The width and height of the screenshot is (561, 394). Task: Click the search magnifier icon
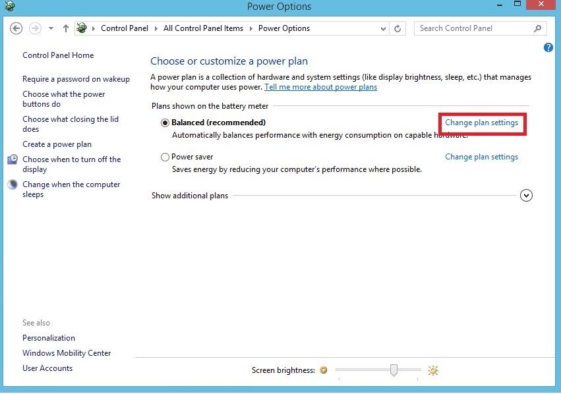click(538, 28)
